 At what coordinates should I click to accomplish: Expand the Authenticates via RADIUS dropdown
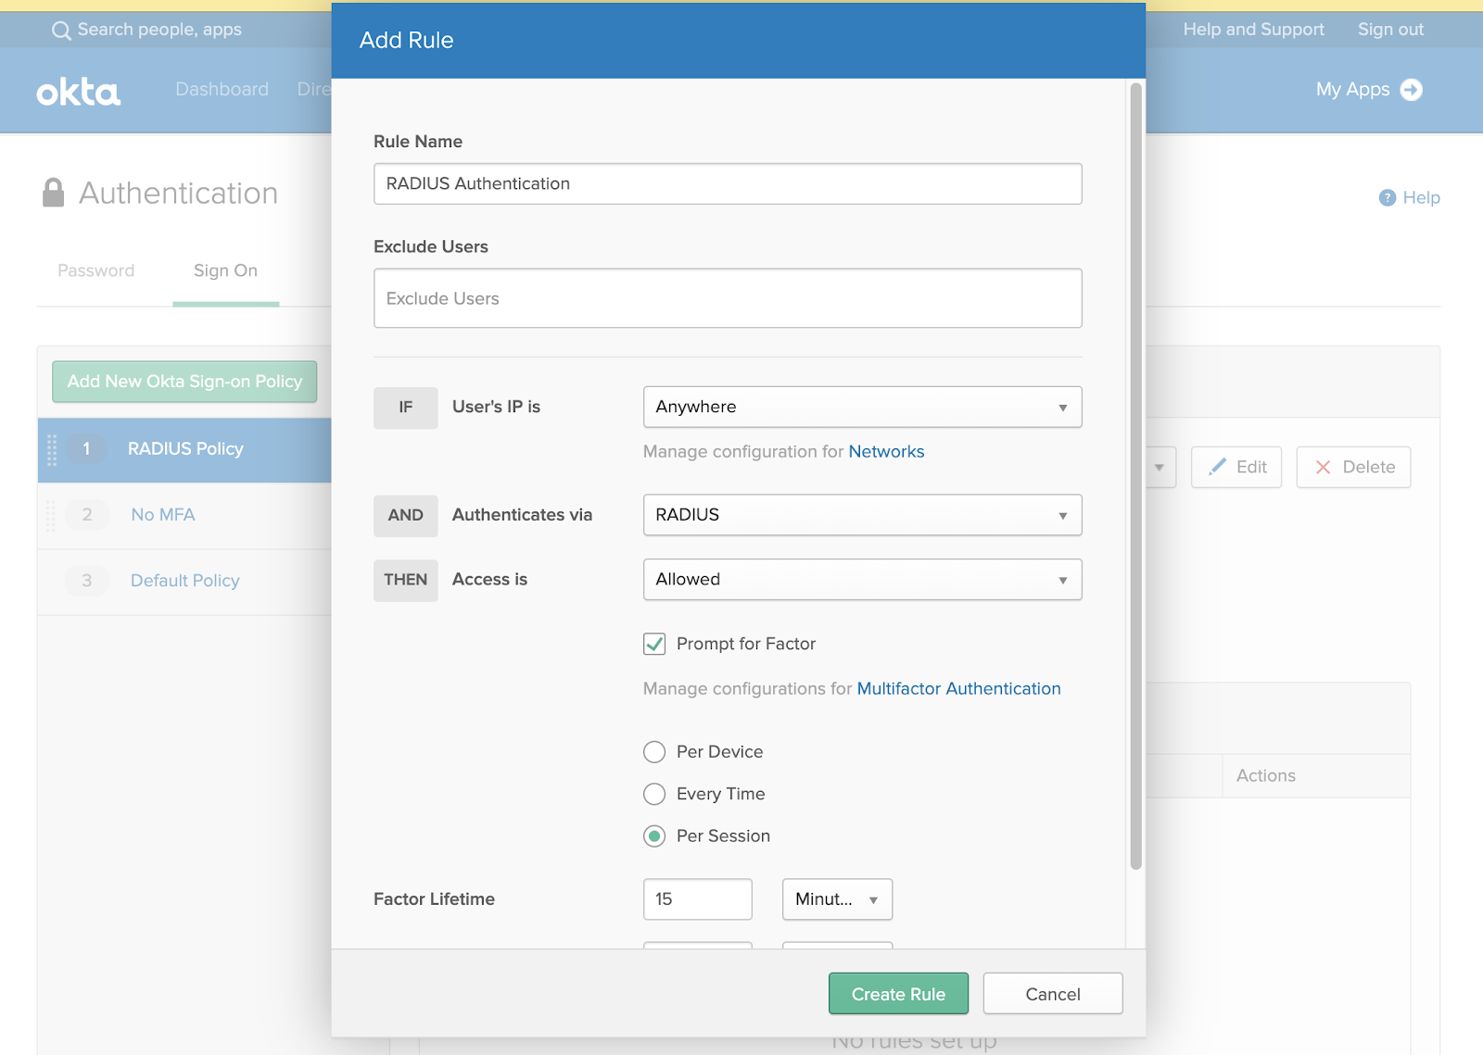pos(861,515)
